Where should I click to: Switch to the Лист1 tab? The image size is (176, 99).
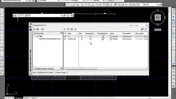(27, 98)
